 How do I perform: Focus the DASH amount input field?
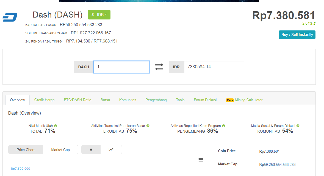[x=121, y=67]
